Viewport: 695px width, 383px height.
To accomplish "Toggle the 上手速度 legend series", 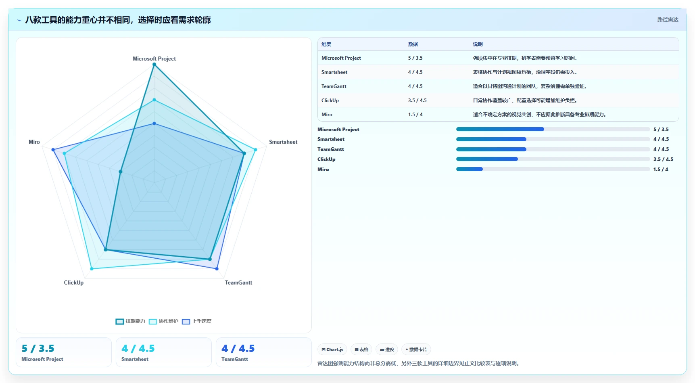I will point(197,321).
